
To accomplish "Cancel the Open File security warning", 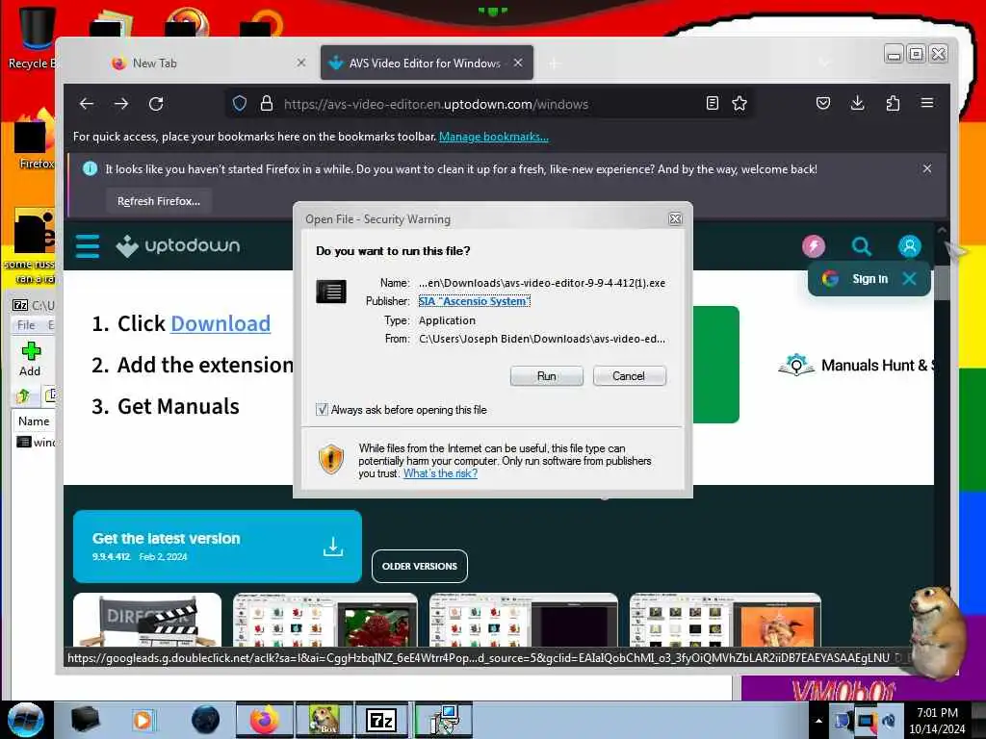I will [629, 376].
